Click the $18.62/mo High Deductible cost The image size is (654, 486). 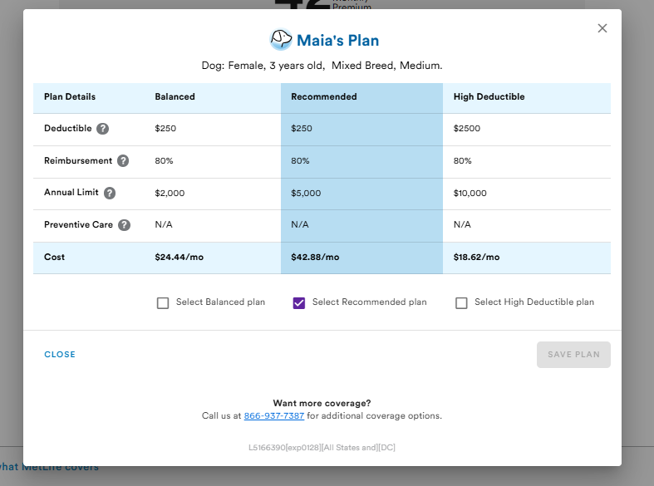pyautogui.click(x=476, y=258)
